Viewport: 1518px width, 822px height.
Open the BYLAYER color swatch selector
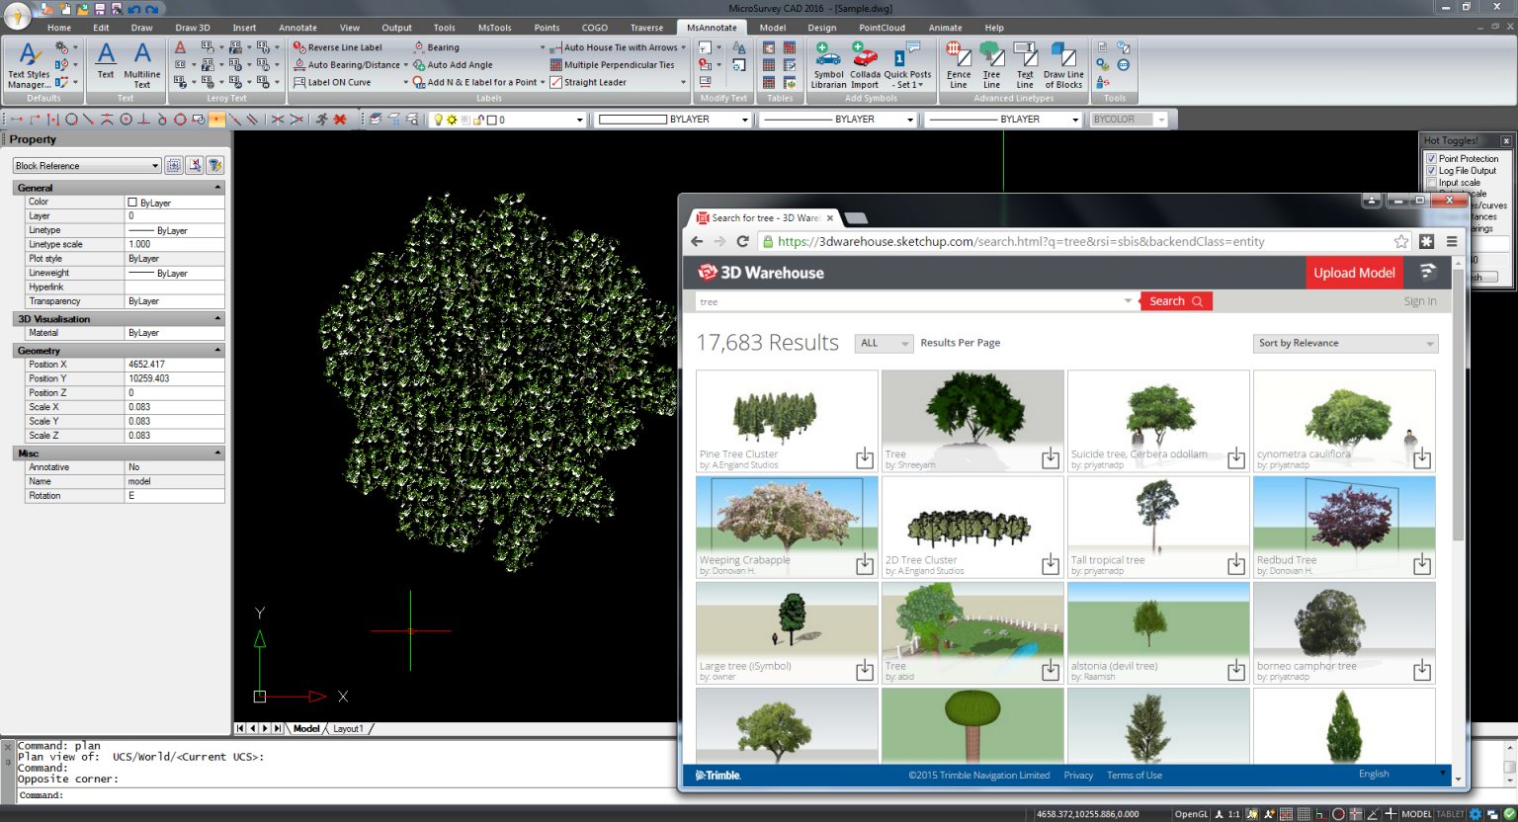674,120
